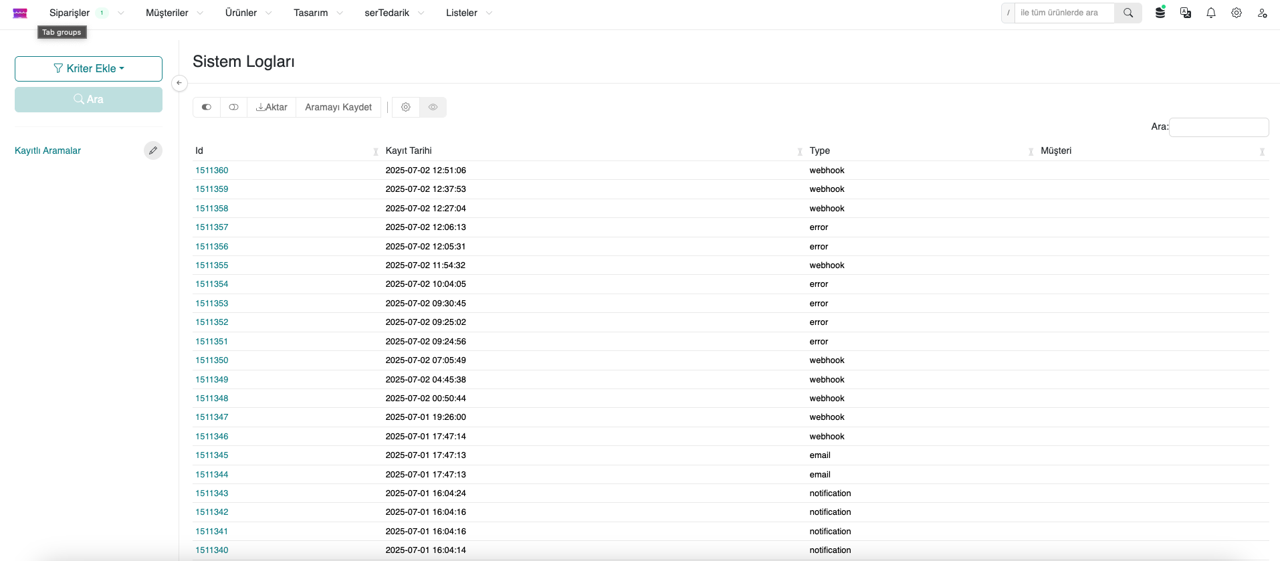Open the settings gear in top bar
Screen dimensions: 1280x561
pyautogui.click(x=1237, y=13)
